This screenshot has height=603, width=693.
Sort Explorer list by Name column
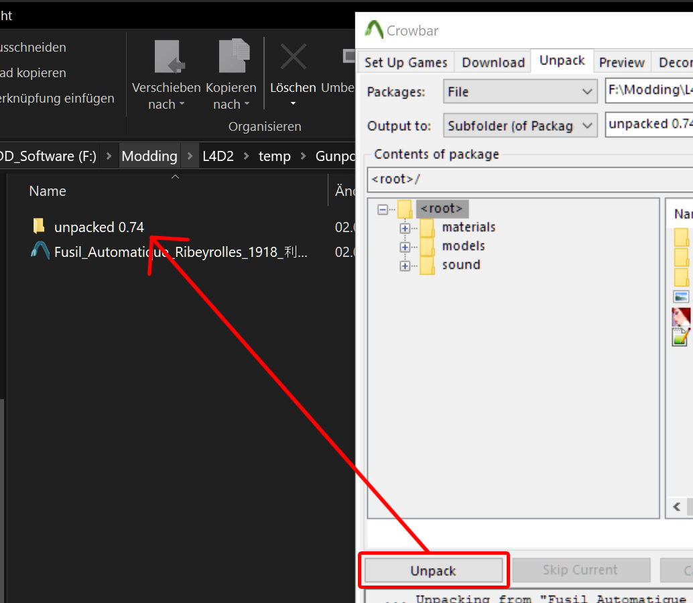[x=48, y=190]
